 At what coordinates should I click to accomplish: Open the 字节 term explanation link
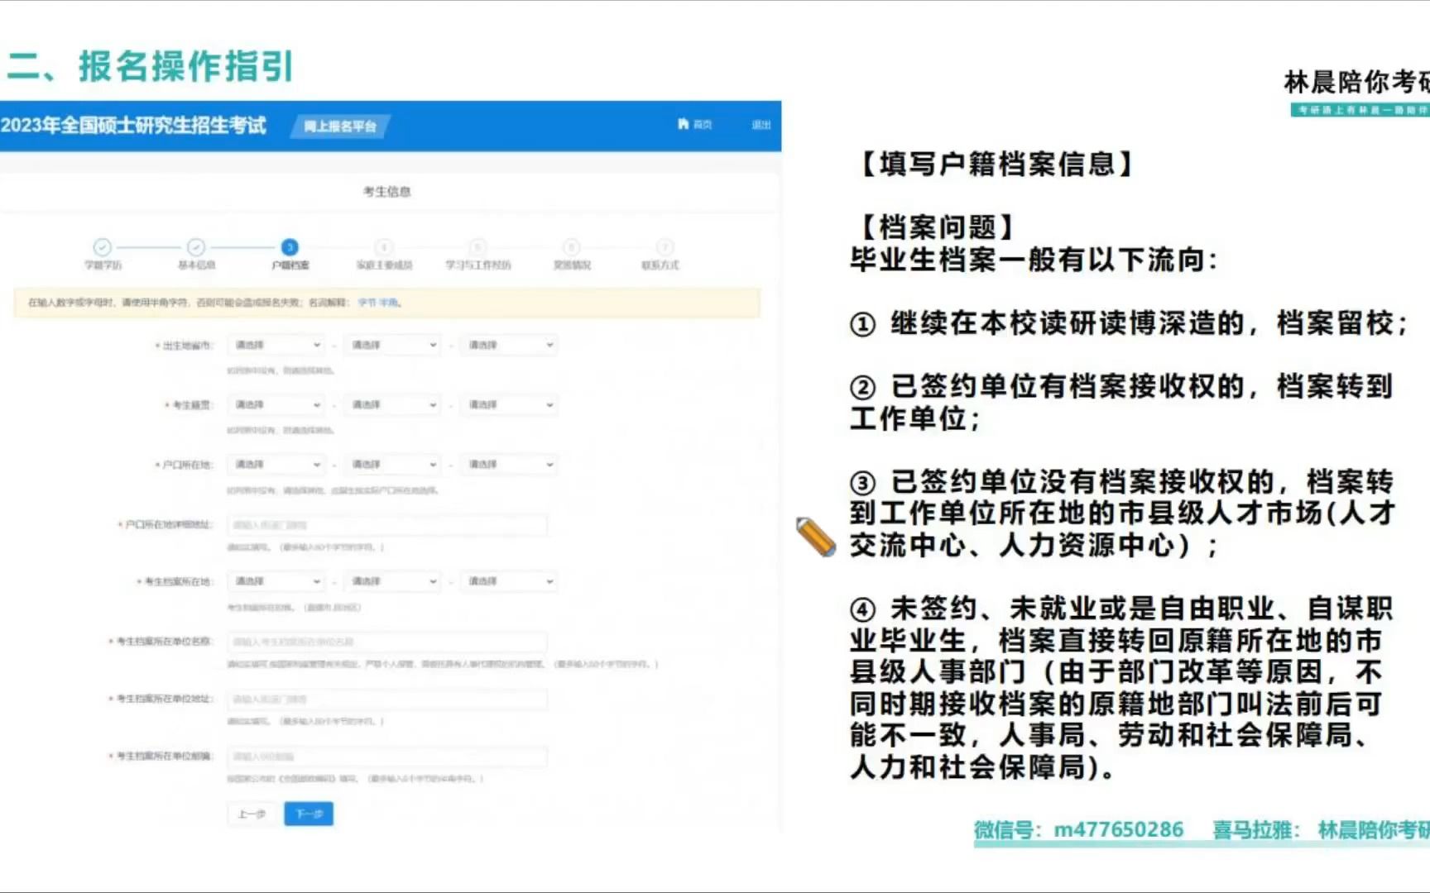click(366, 303)
